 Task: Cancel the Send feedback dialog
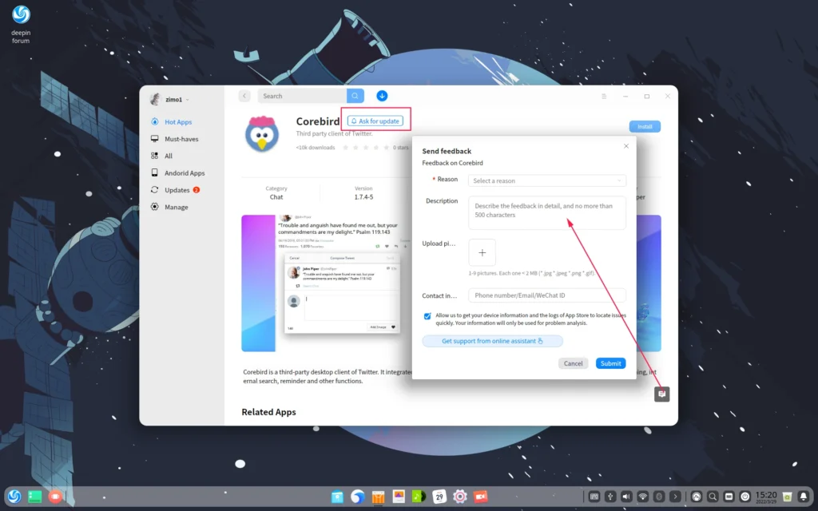tap(573, 363)
